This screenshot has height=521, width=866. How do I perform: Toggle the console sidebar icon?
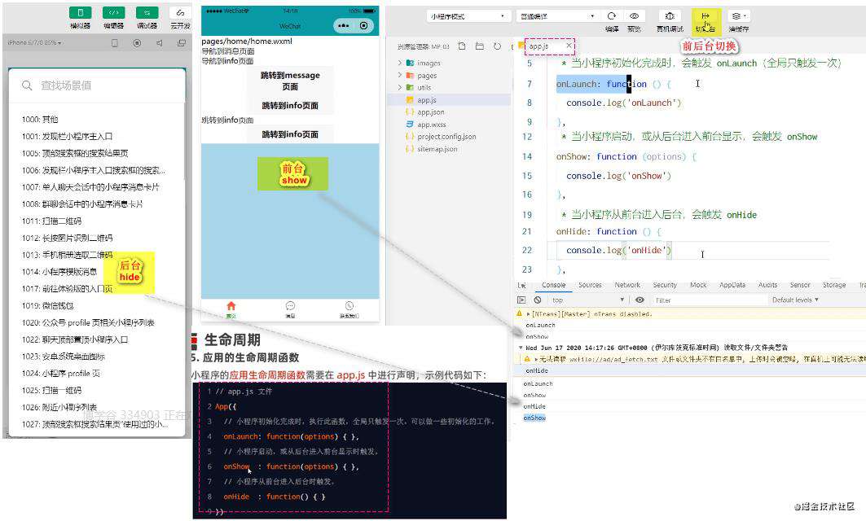point(521,300)
